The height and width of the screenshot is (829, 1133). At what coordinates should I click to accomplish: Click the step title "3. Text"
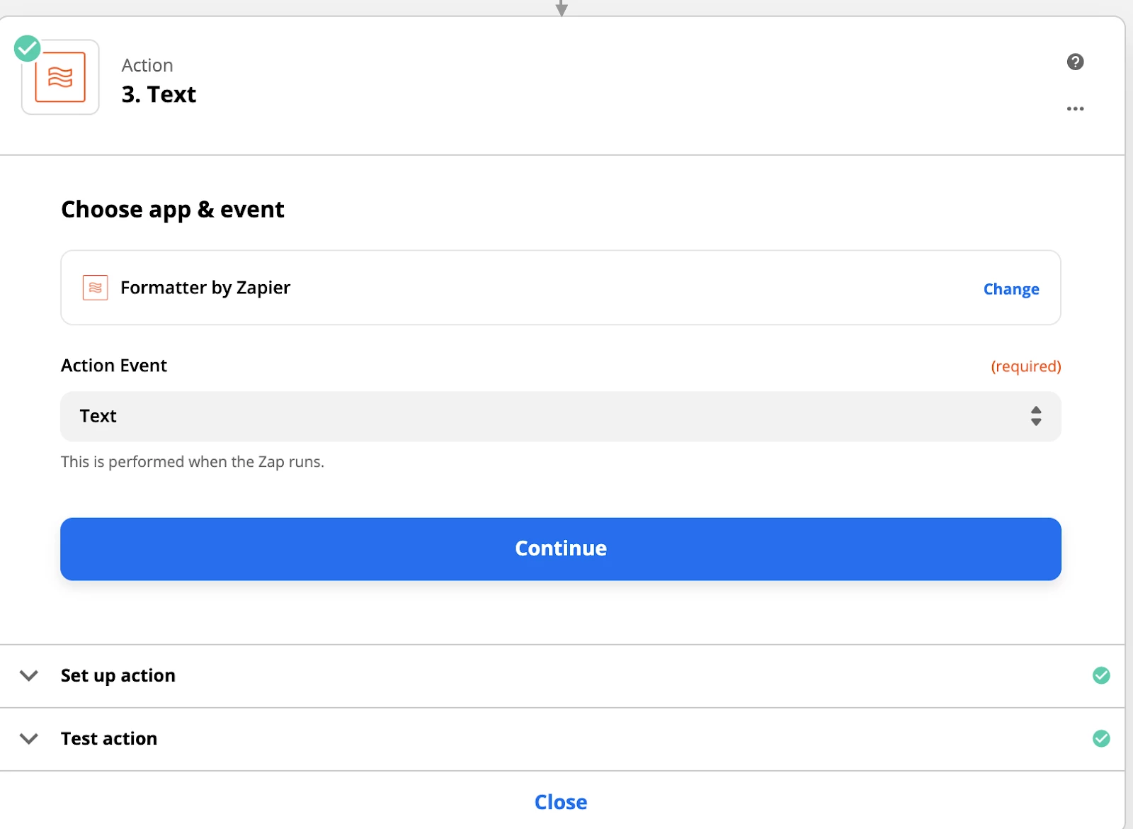[x=159, y=94]
